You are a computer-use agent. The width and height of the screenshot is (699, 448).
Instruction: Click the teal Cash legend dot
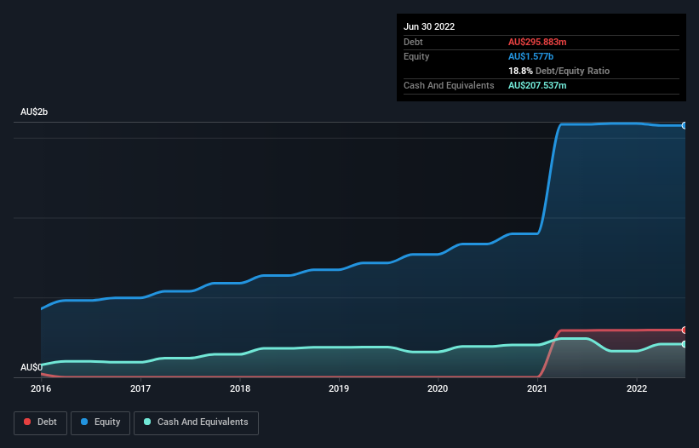point(147,422)
